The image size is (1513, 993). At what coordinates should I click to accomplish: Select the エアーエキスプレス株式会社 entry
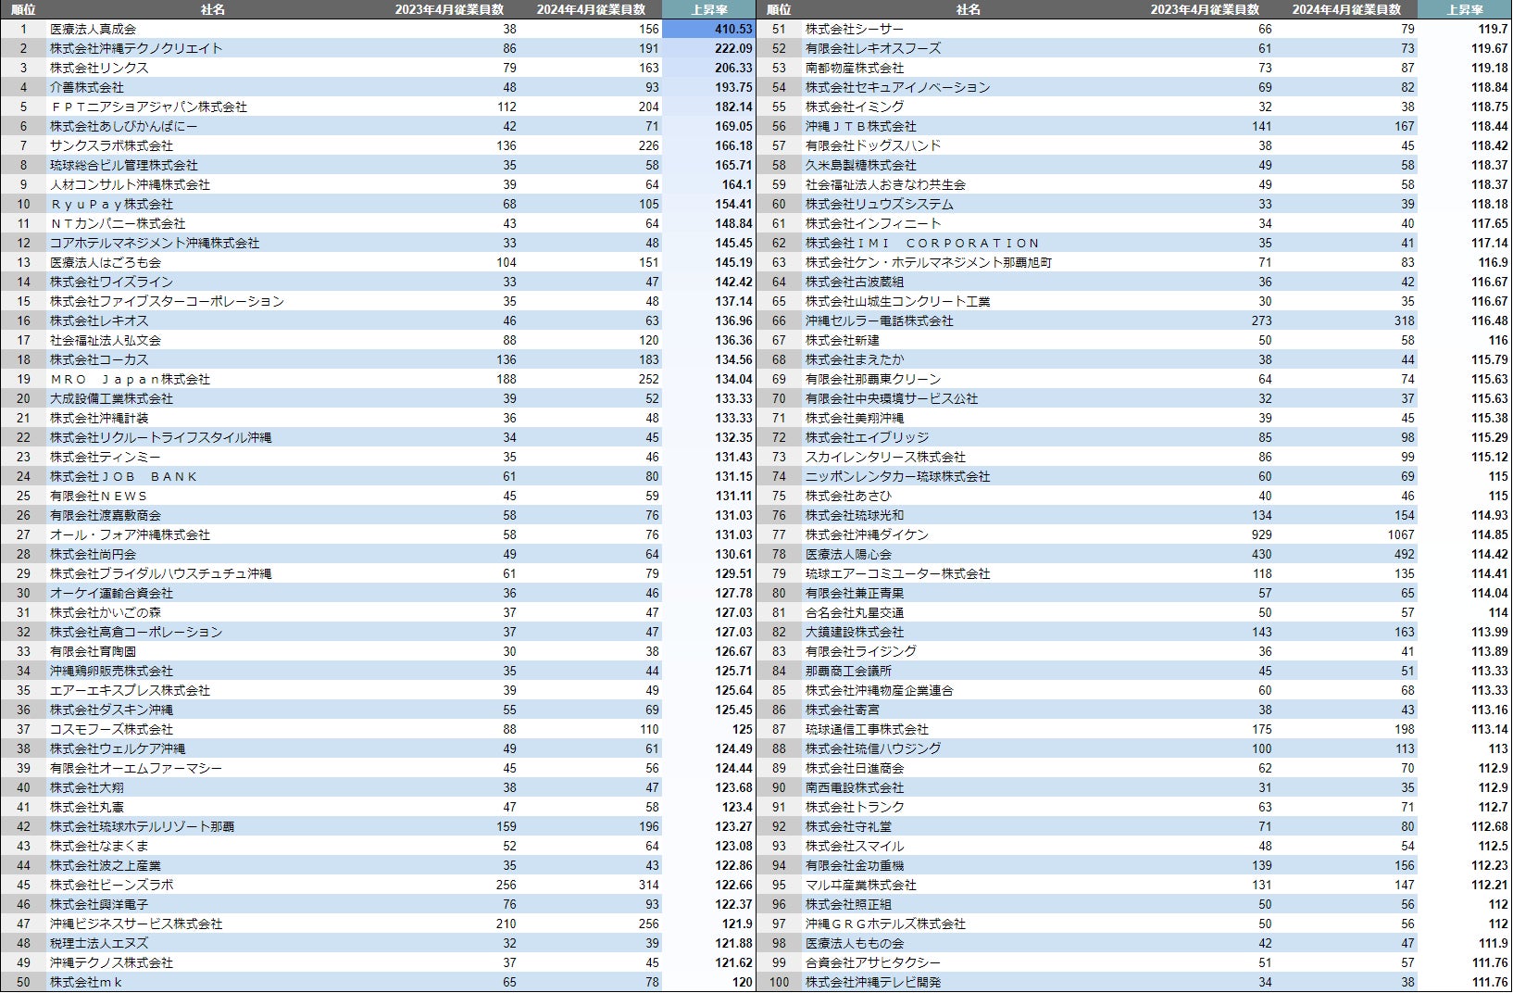pos(130,690)
